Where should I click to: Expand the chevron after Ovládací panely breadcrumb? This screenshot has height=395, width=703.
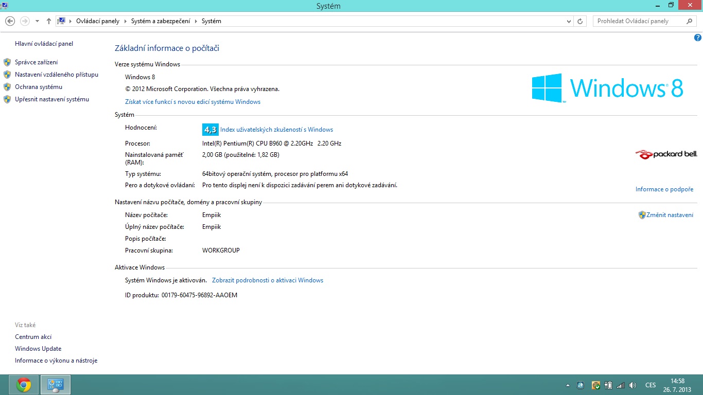(125, 21)
